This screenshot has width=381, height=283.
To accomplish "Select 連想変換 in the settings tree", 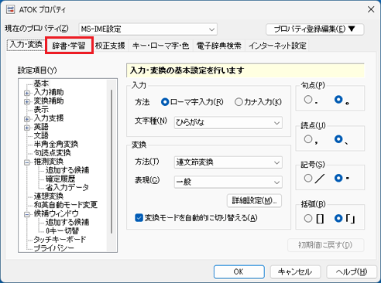I will 49,196.
